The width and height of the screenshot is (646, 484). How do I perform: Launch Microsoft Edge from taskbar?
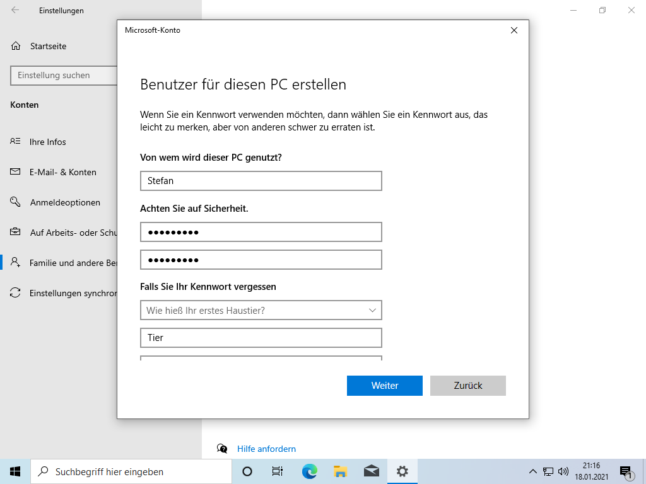309,471
